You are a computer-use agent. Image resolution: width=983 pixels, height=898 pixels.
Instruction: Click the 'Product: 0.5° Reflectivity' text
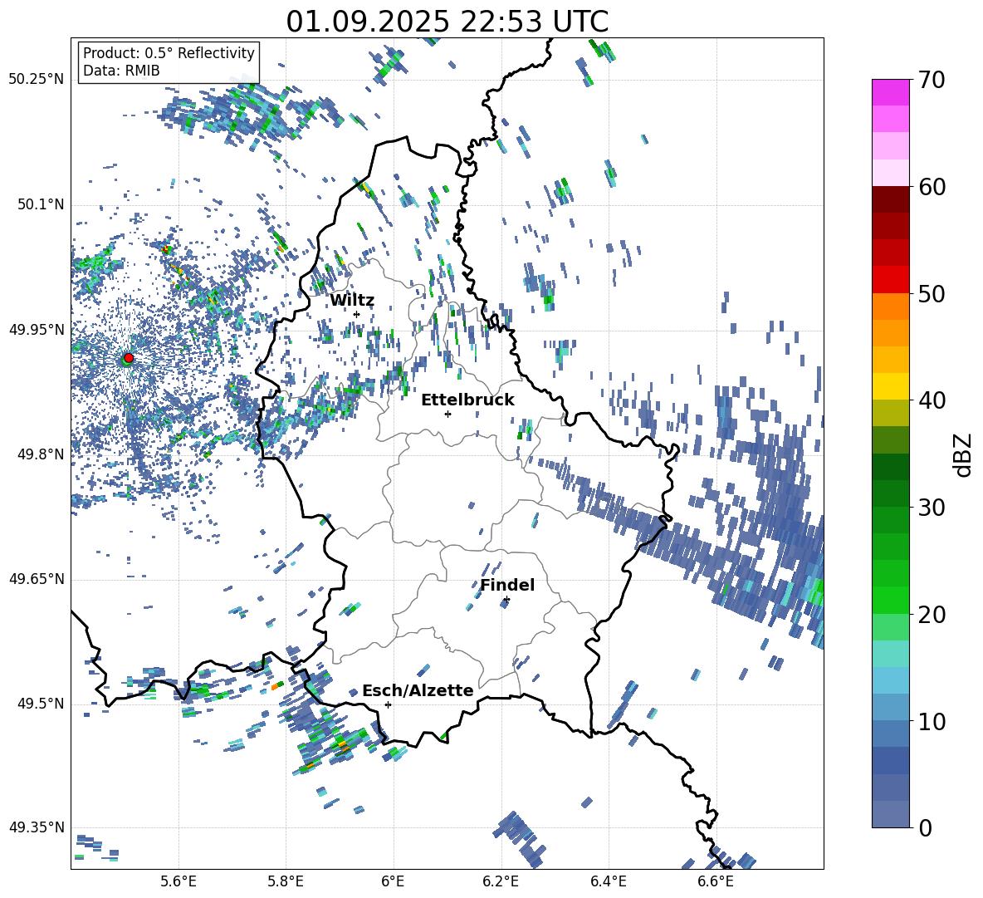click(x=169, y=52)
